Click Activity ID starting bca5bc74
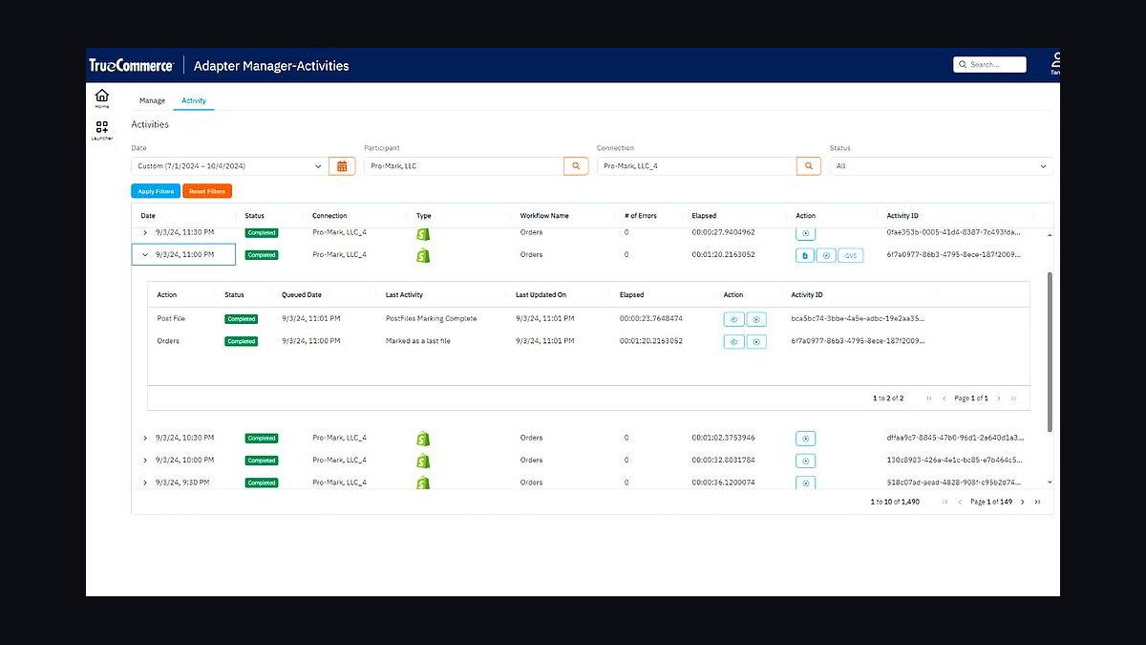This screenshot has height=645, width=1146. 858,318
